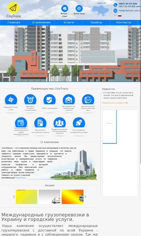This screenshot has width=141, height=236.
Task: Click the info@citytrans.com.ua email address
Action: [x=130, y=11]
